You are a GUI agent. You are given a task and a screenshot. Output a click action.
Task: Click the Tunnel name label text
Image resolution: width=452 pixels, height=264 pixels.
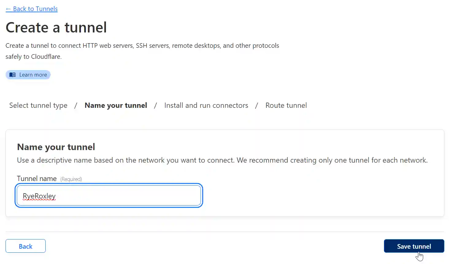point(37,178)
